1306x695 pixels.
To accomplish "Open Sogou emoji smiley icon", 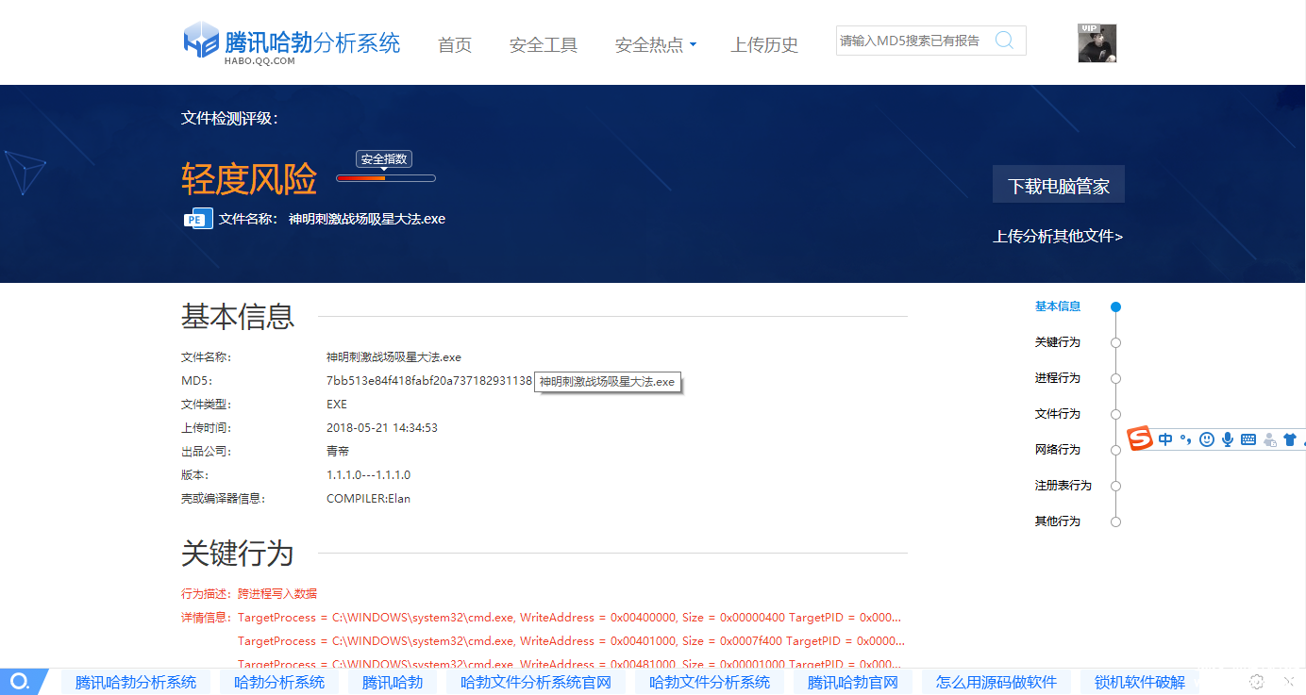I will (1207, 439).
